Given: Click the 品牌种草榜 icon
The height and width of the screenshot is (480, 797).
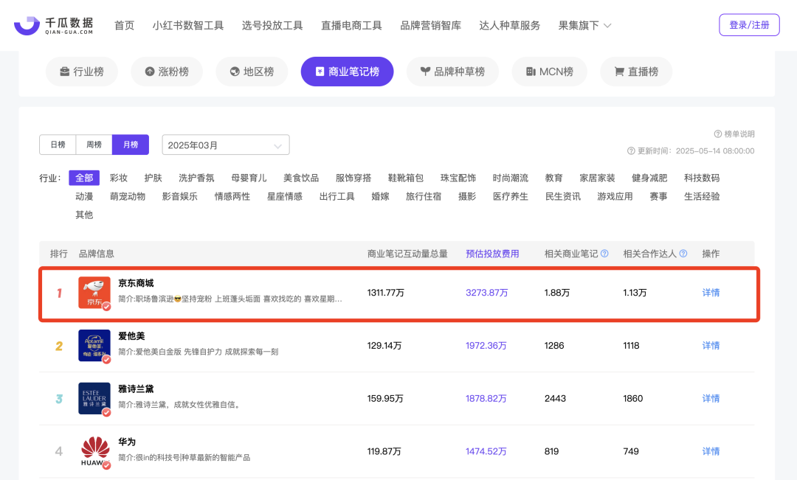Looking at the screenshot, I should tap(426, 72).
